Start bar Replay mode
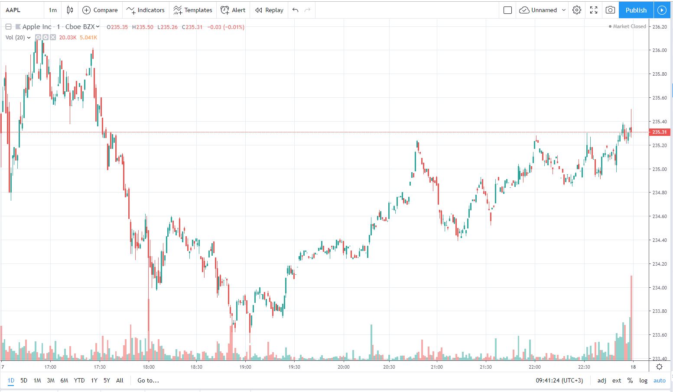The image size is (673, 392). 269,10
